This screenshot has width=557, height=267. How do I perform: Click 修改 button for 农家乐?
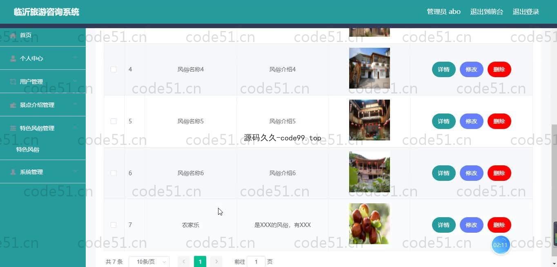click(472, 225)
